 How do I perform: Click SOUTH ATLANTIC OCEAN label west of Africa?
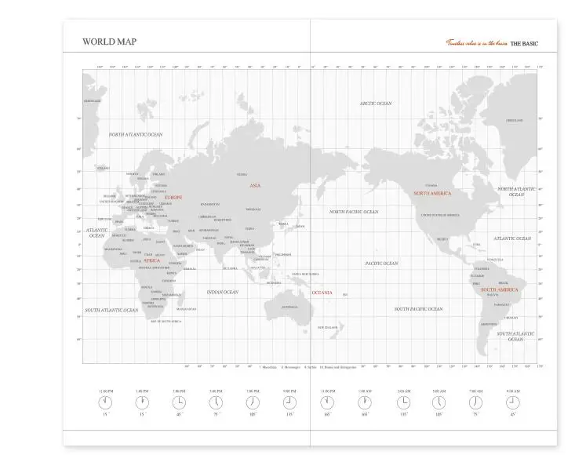tap(111, 311)
